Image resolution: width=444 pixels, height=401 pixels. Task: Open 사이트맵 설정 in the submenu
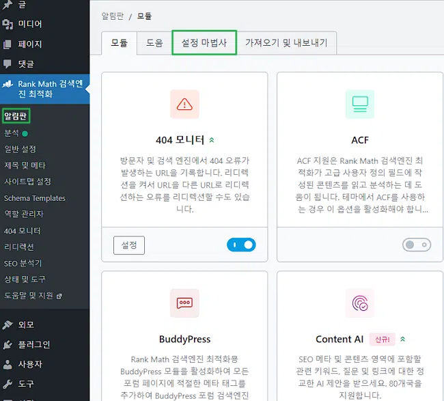27,182
